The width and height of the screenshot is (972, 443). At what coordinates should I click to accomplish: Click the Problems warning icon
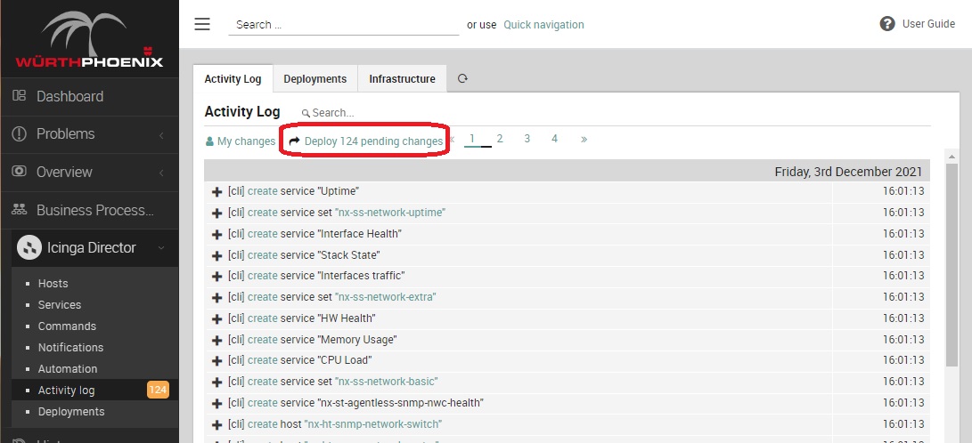click(19, 134)
